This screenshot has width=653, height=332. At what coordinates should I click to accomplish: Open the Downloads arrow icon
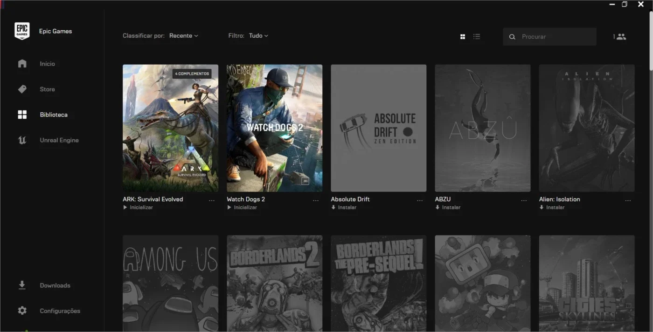coord(22,285)
